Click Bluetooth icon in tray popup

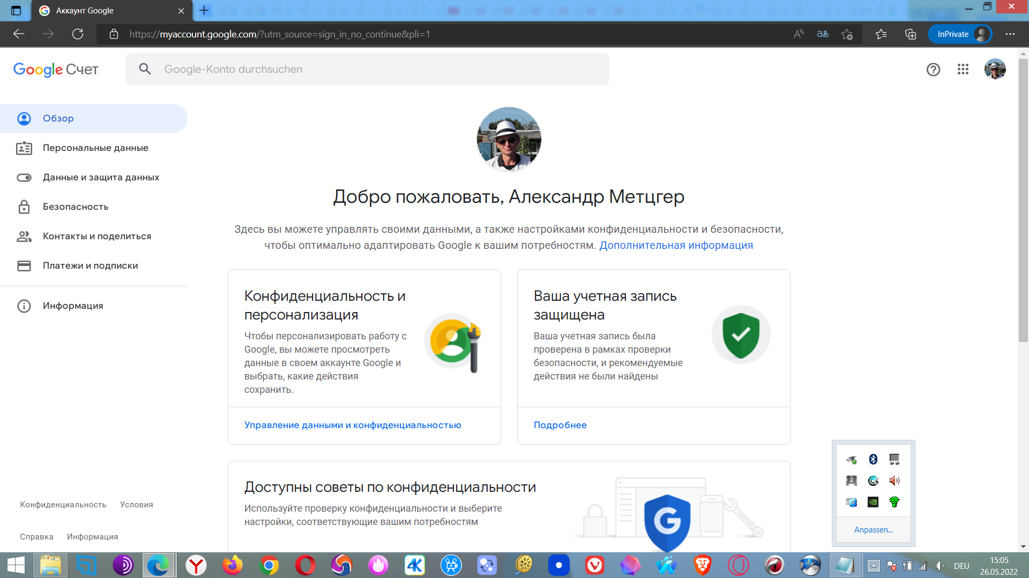(x=873, y=459)
